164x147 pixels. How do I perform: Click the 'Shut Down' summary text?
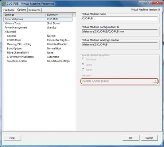(x=53, y=23)
